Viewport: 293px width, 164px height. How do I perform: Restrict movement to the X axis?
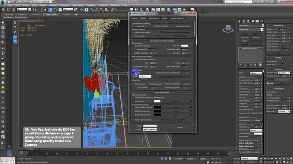[x=15, y=22]
